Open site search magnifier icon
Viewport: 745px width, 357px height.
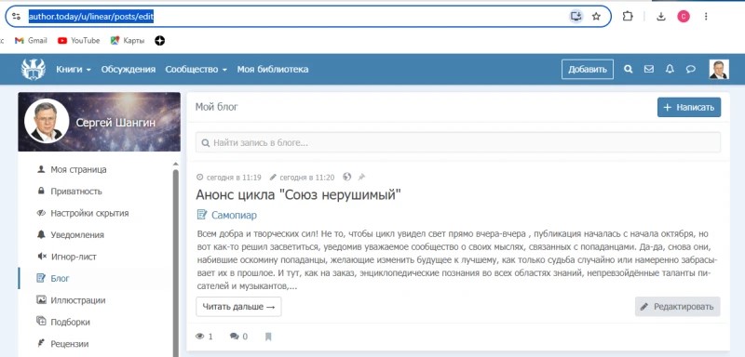point(628,69)
